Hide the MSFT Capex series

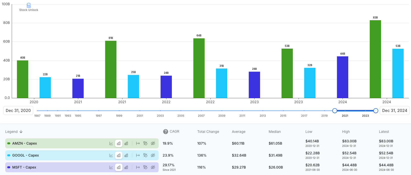click(x=153, y=167)
